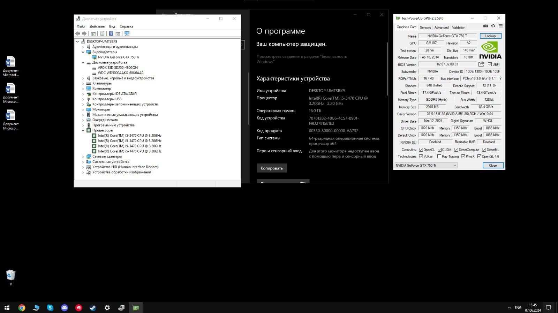Toggle the OpenCL checkbox
The height and width of the screenshot is (313, 558).
pos(421,150)
